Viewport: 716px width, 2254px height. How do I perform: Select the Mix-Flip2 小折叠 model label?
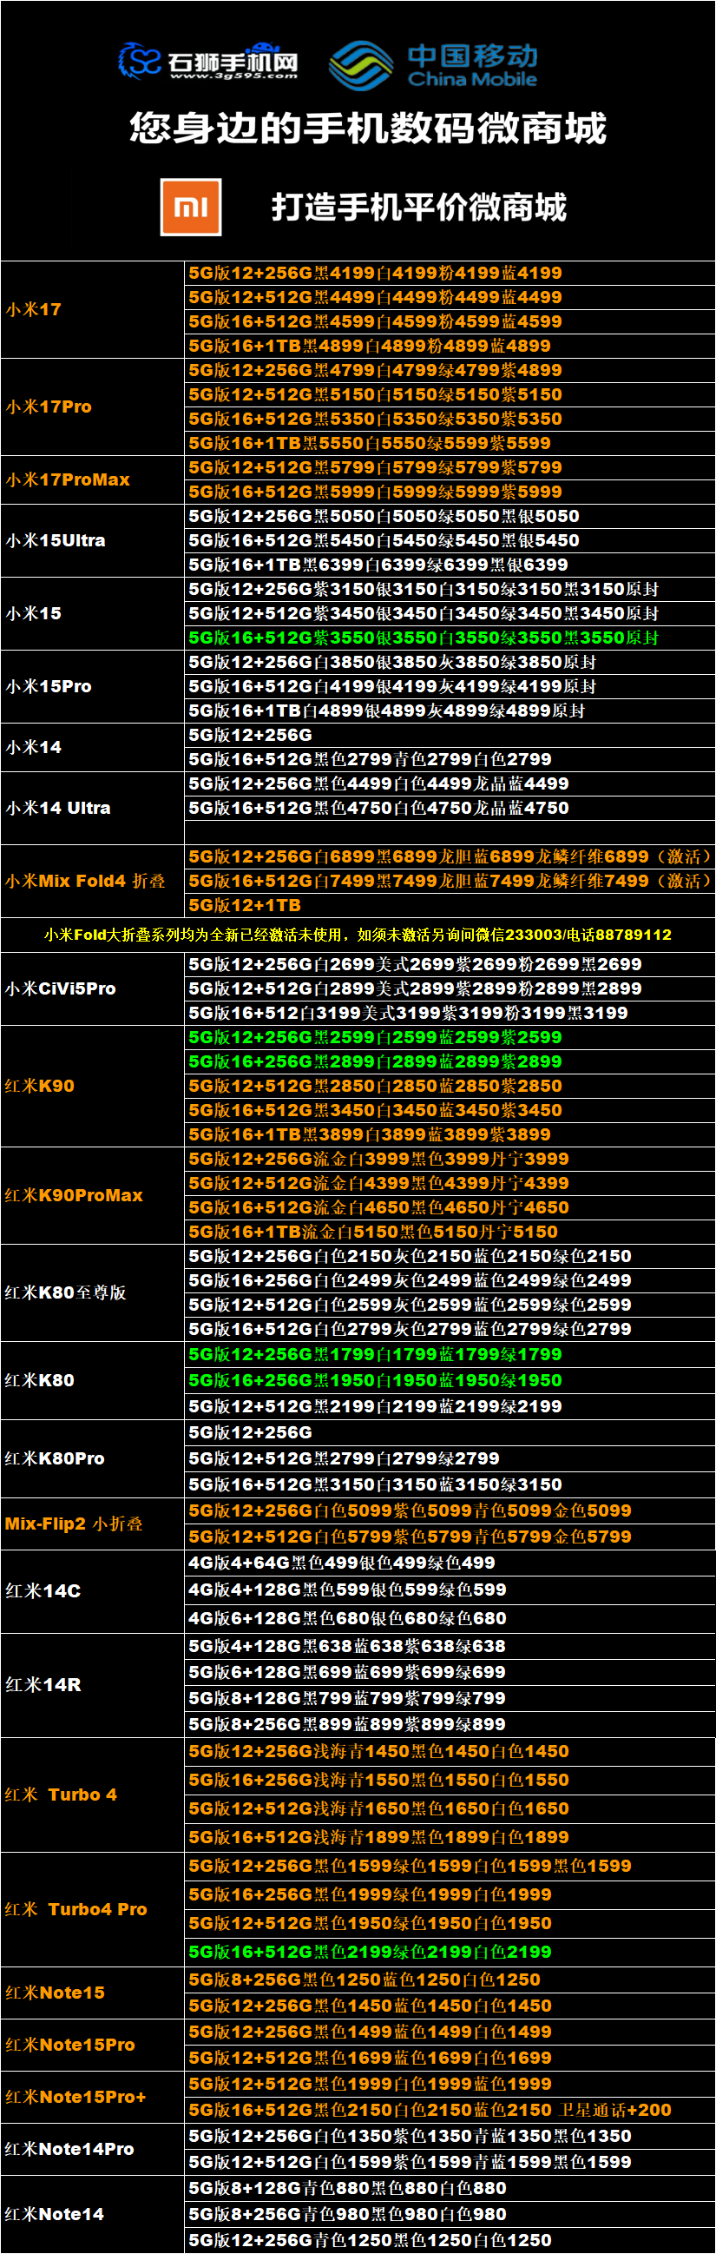(x=74, y=1523)
